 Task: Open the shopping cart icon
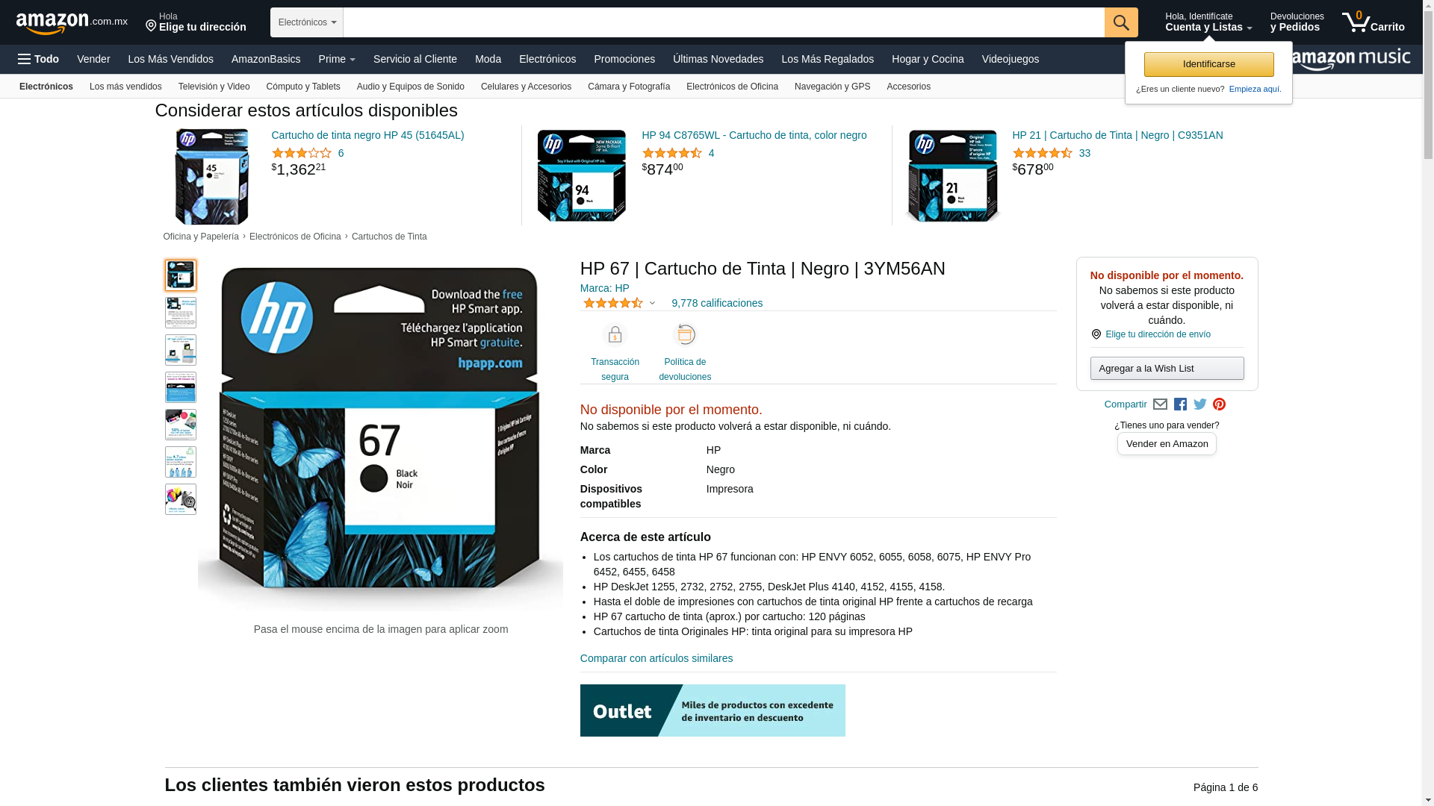click(x=1373, y=22)
